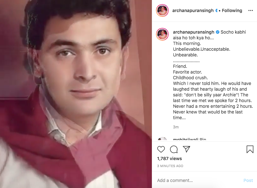
Task: Save the post with the bookmark icon
Action: (250, 149)
